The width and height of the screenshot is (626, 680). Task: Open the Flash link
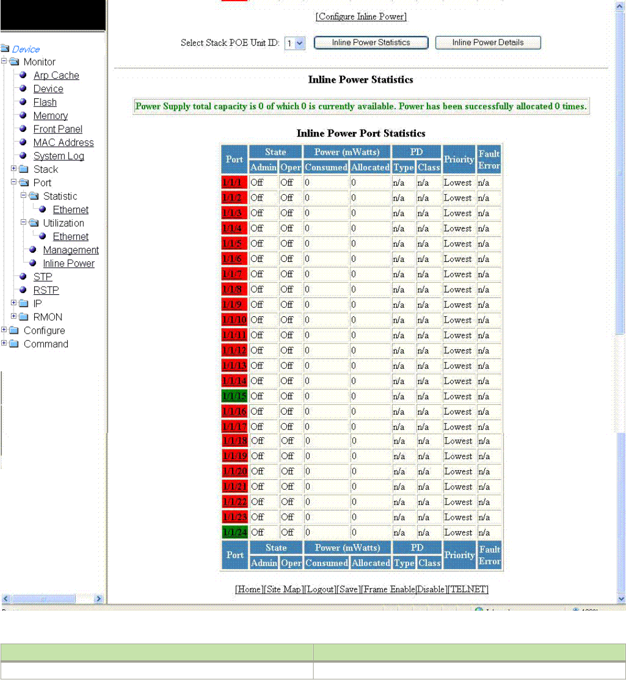[45, 102]
